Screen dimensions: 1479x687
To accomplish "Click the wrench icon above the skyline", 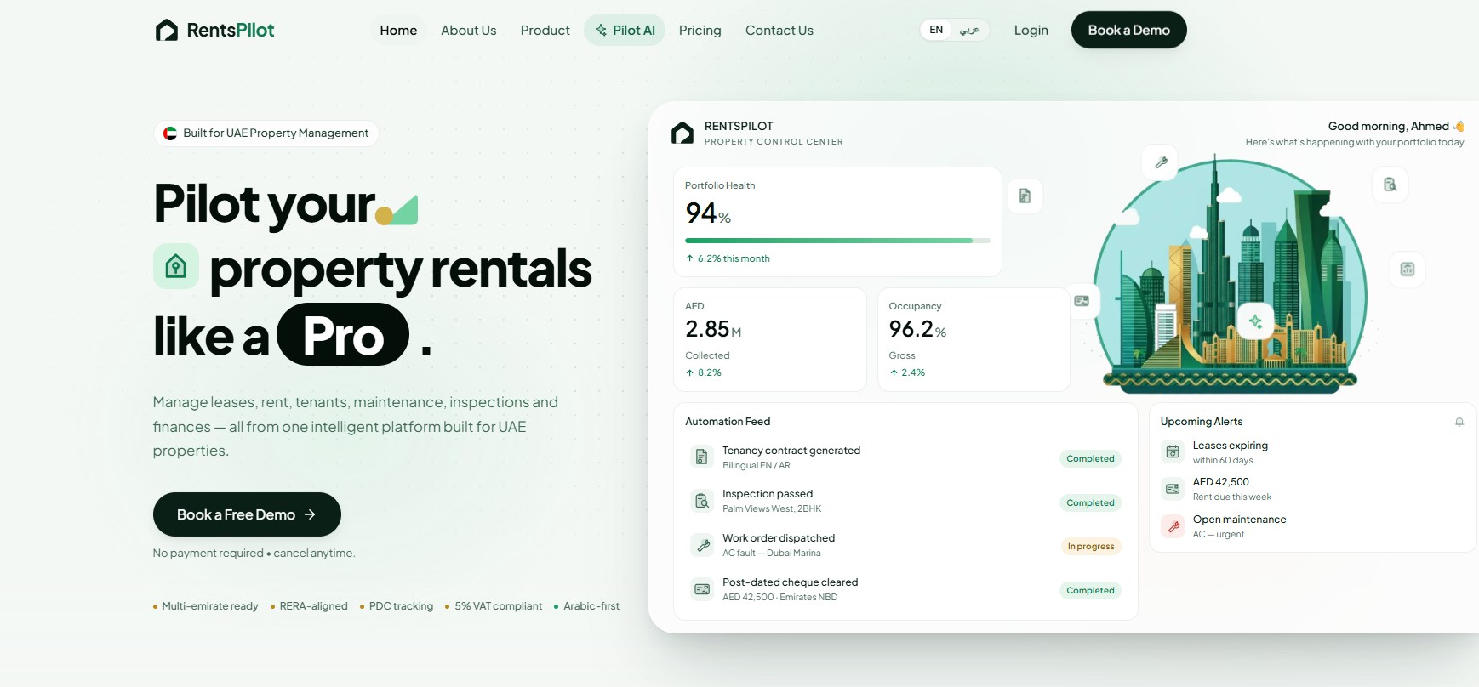I will pos(1161,162).
